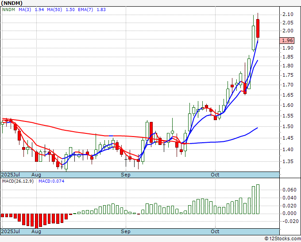
Task: Open the 12Stocks.com copyright link
Action: (282, 239)
